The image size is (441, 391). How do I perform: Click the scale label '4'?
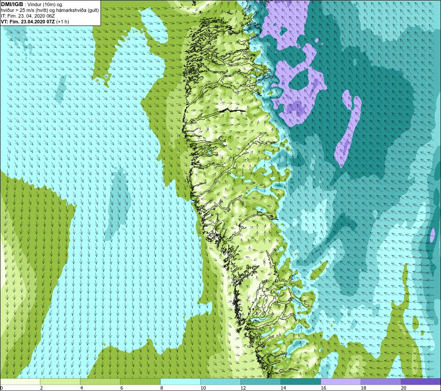(x=82, y=388)
